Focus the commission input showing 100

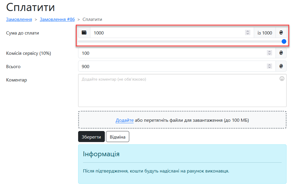click(177, 53)
